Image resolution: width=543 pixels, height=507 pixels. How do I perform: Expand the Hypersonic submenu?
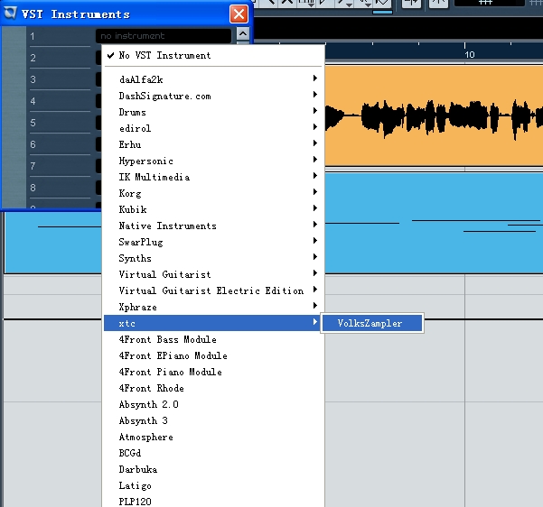(213, 161)
